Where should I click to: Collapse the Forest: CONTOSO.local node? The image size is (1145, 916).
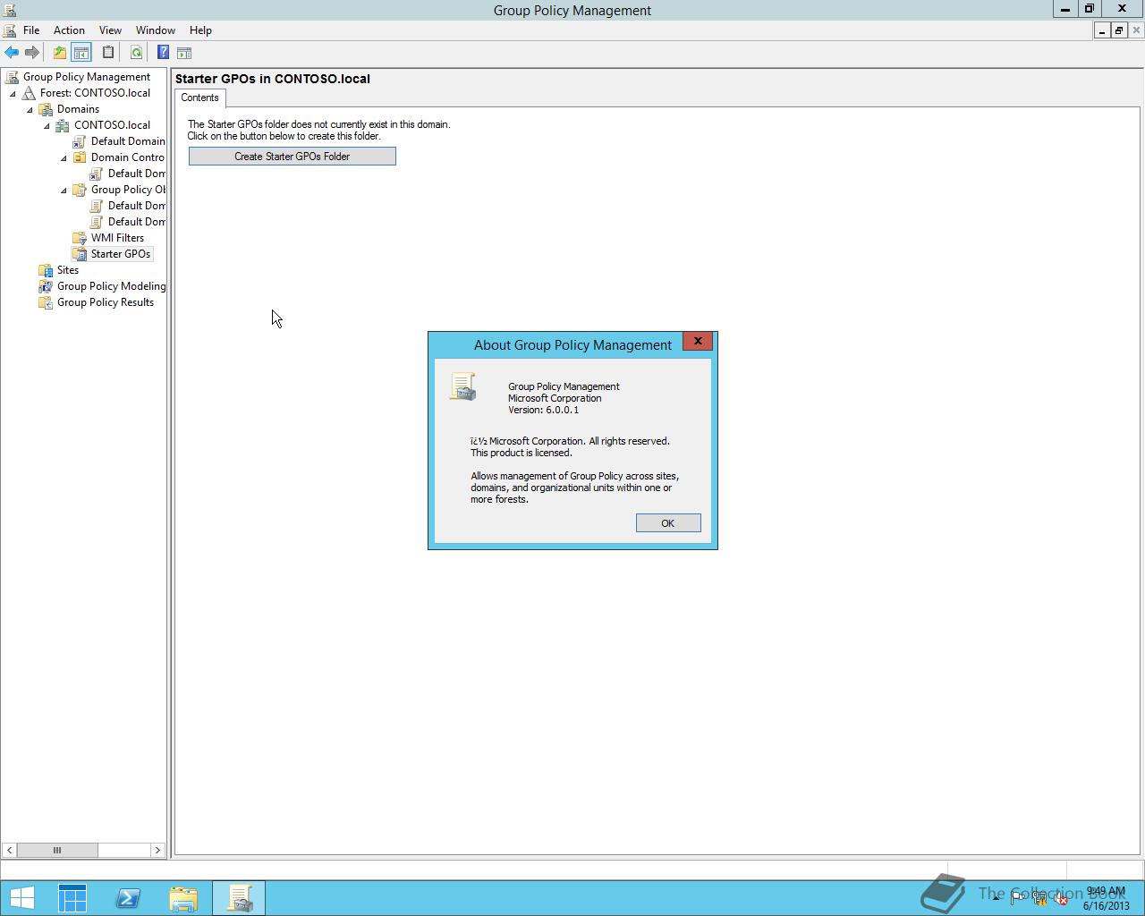coord(13,93)
